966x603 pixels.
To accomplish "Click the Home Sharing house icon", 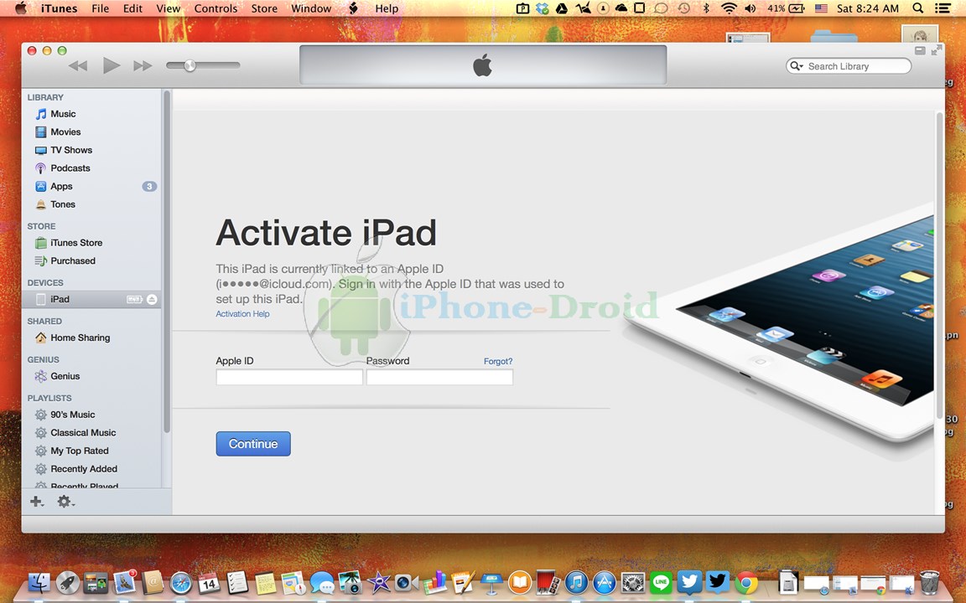I will coord(40,338).
